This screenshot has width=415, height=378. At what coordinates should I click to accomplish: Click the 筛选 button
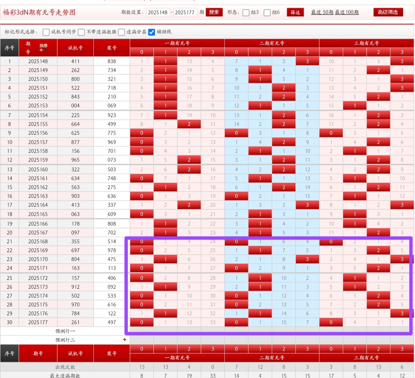point(295,12)
